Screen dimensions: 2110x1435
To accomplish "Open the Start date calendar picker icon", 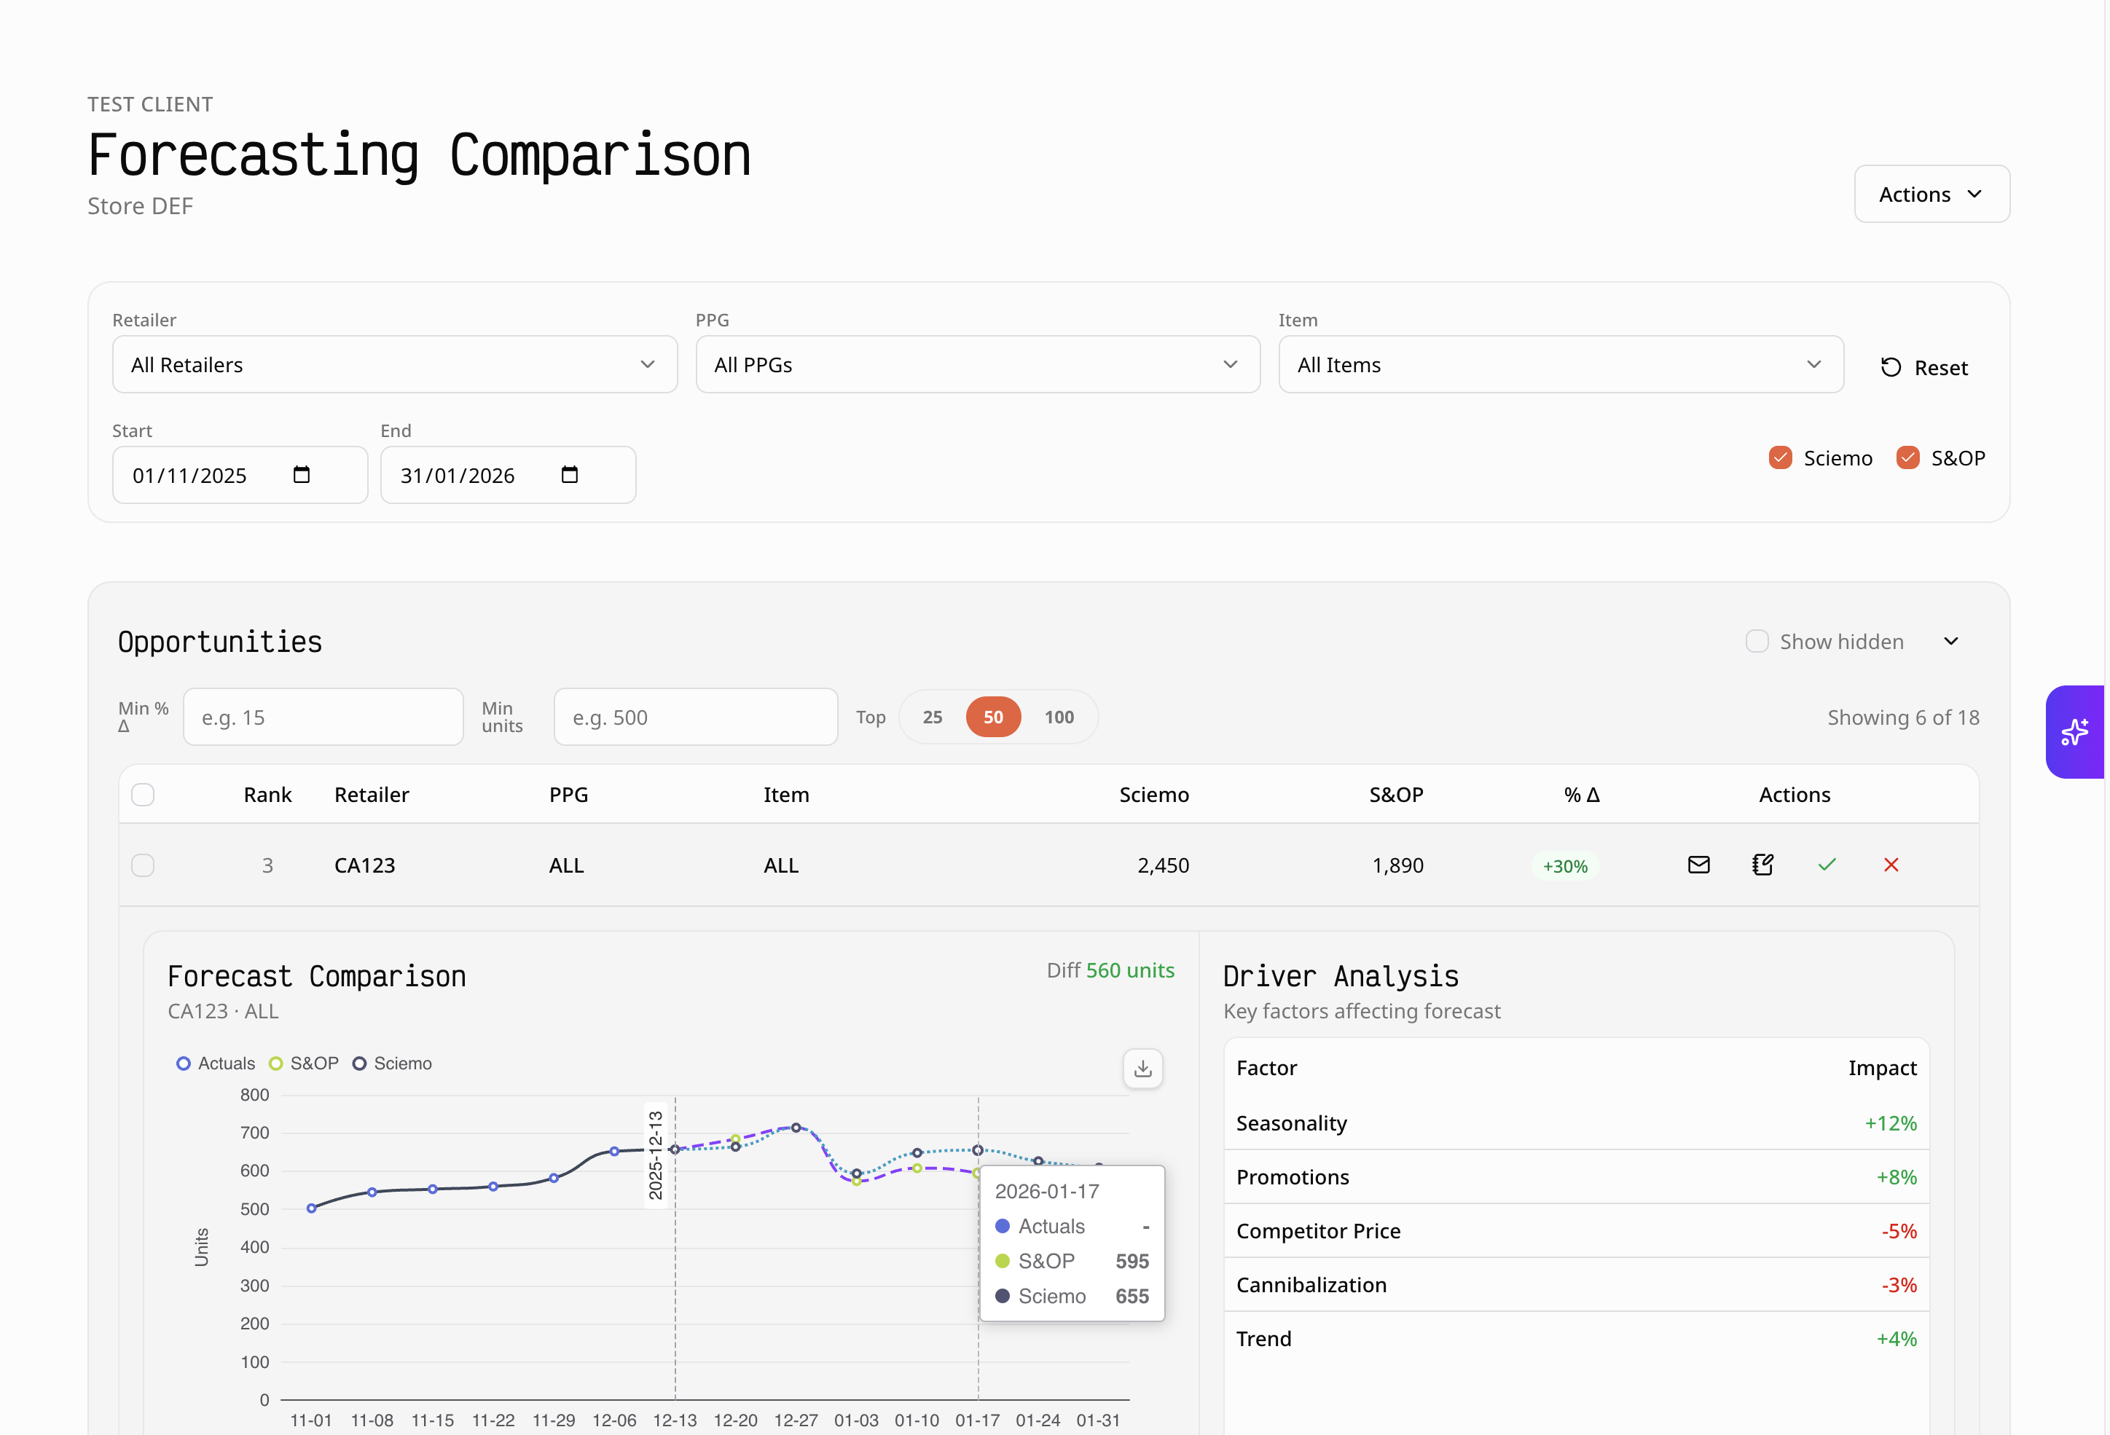I will pyautogui.click(x=302, y=475).
